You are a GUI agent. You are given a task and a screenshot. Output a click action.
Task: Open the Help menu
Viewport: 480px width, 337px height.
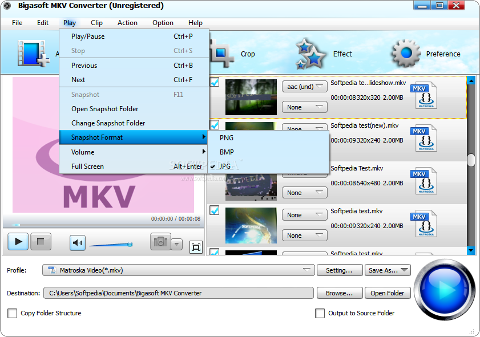(x=195, y=23)
